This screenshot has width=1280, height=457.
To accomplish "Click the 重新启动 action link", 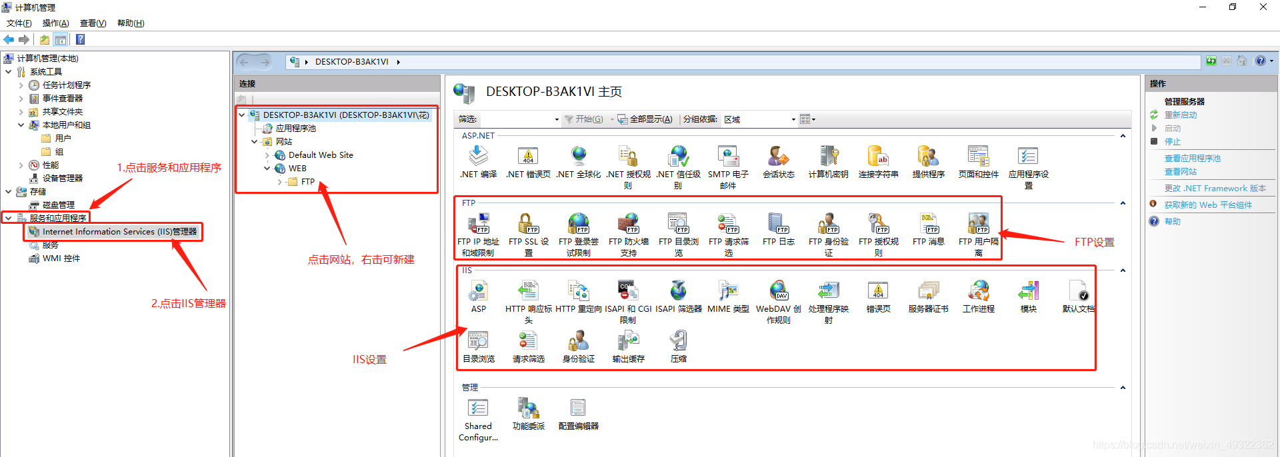I will tap(1181, 115).
